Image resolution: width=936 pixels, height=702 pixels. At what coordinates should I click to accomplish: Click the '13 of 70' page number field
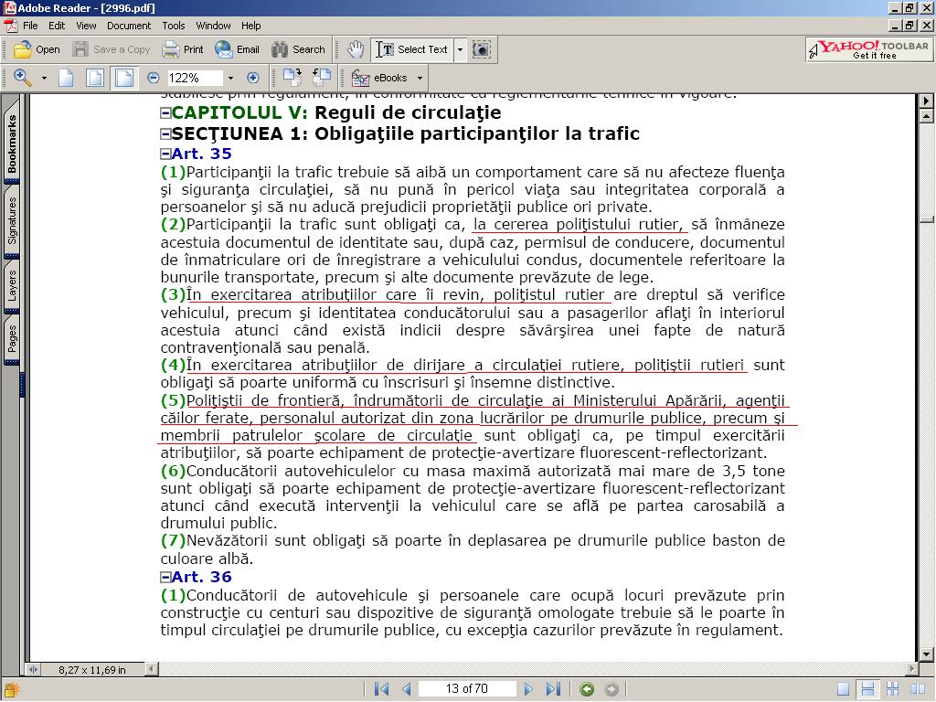467,689
